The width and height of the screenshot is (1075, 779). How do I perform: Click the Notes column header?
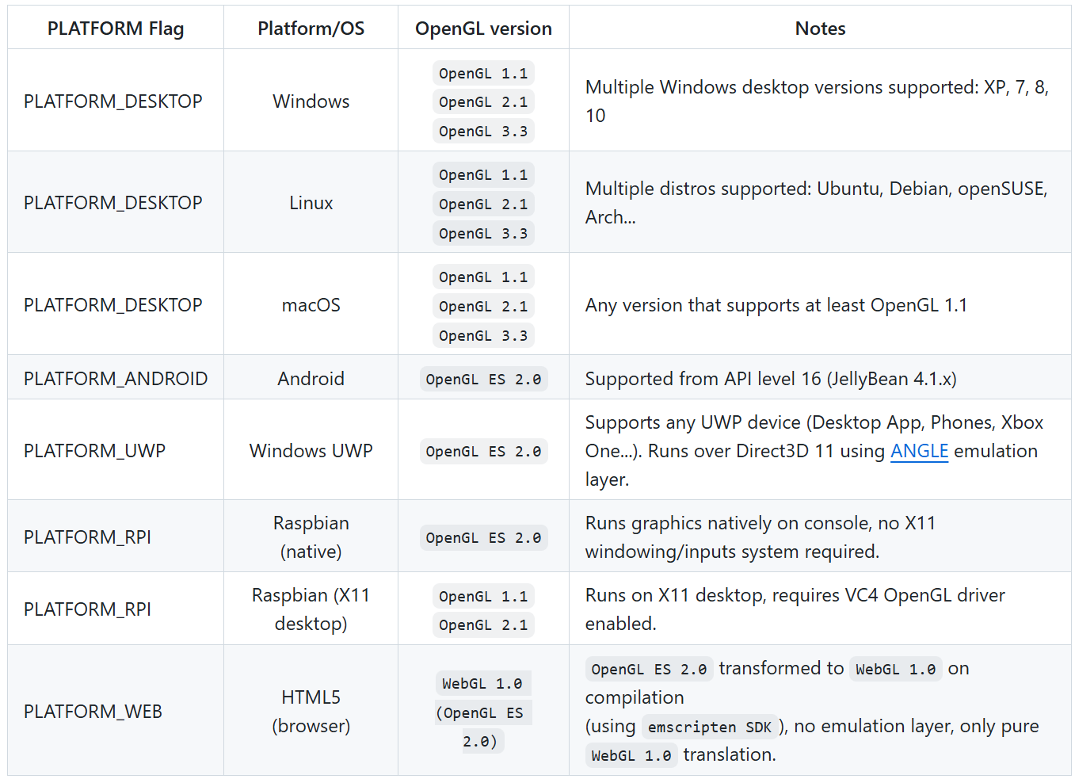(820, 29)
